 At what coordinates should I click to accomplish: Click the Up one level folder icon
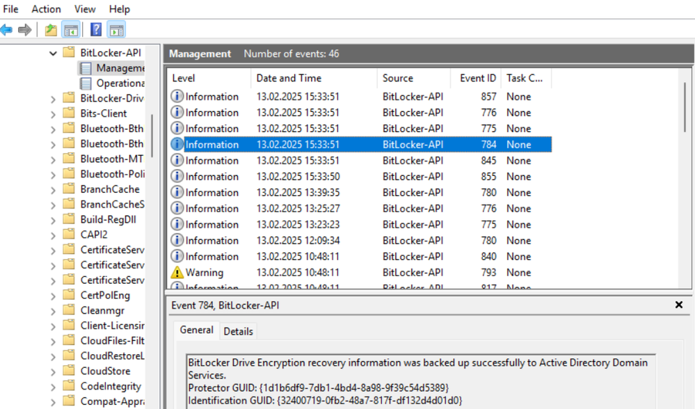(x=51, y=30)
